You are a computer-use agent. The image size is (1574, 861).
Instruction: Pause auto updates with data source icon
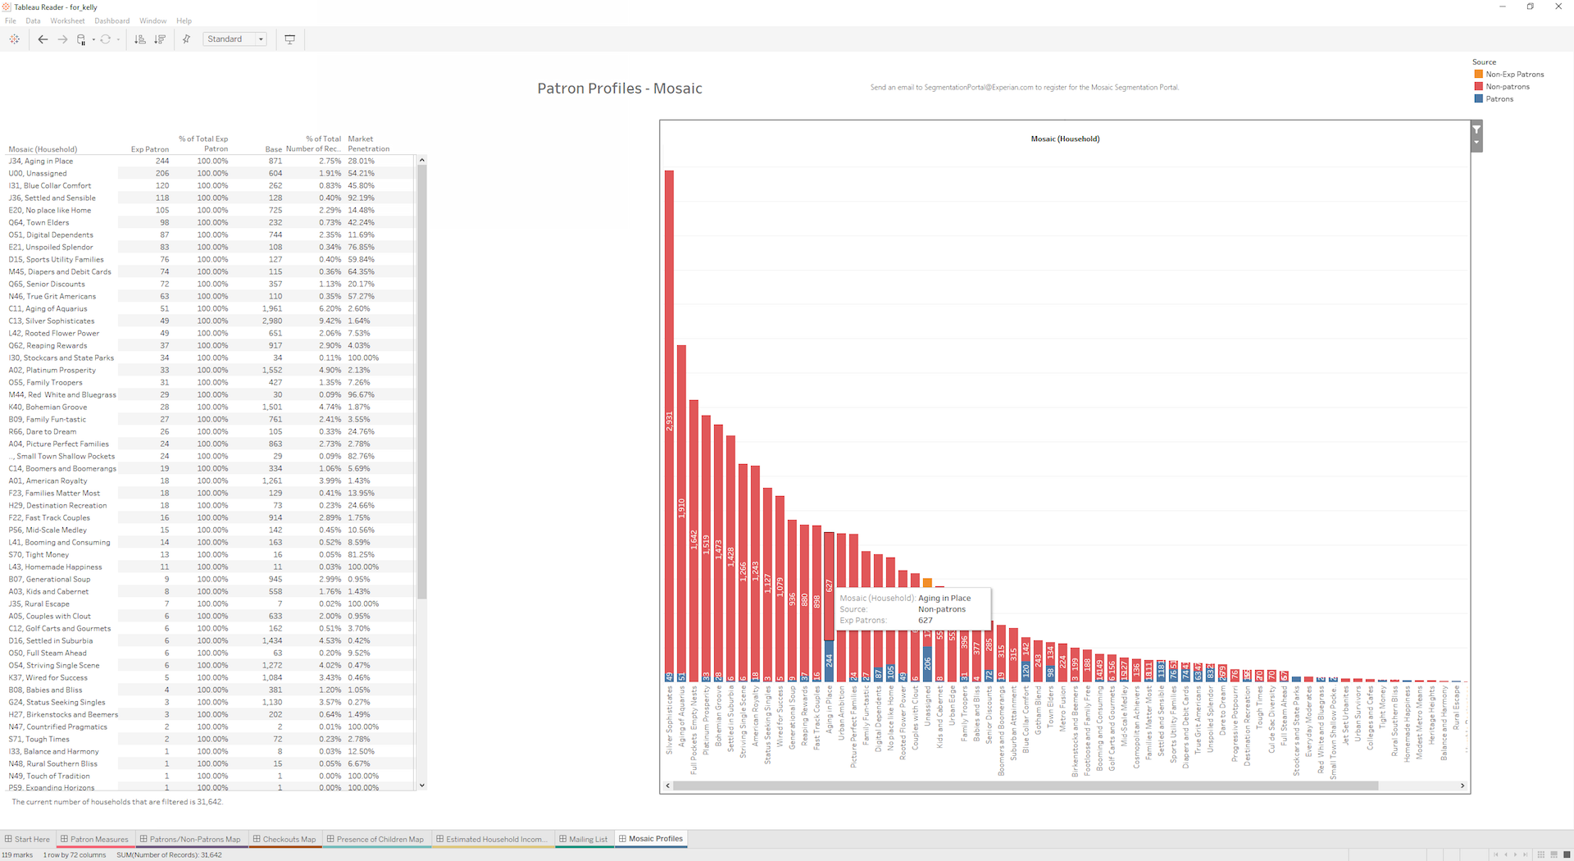tap(81, 39)
